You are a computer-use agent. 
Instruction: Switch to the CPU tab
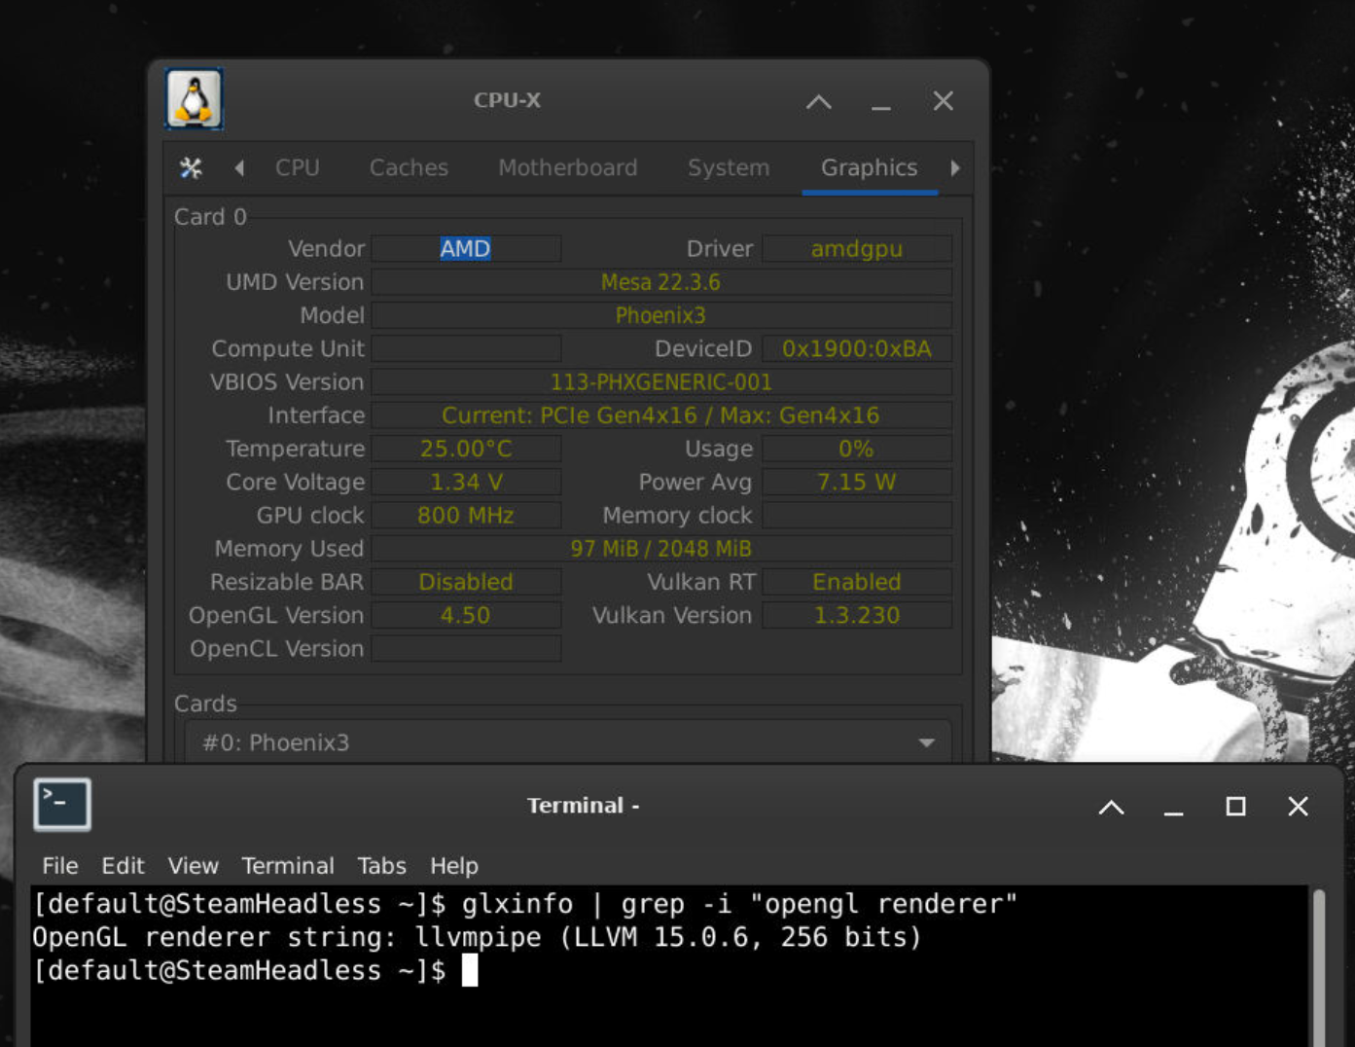[x=297, y=168]
